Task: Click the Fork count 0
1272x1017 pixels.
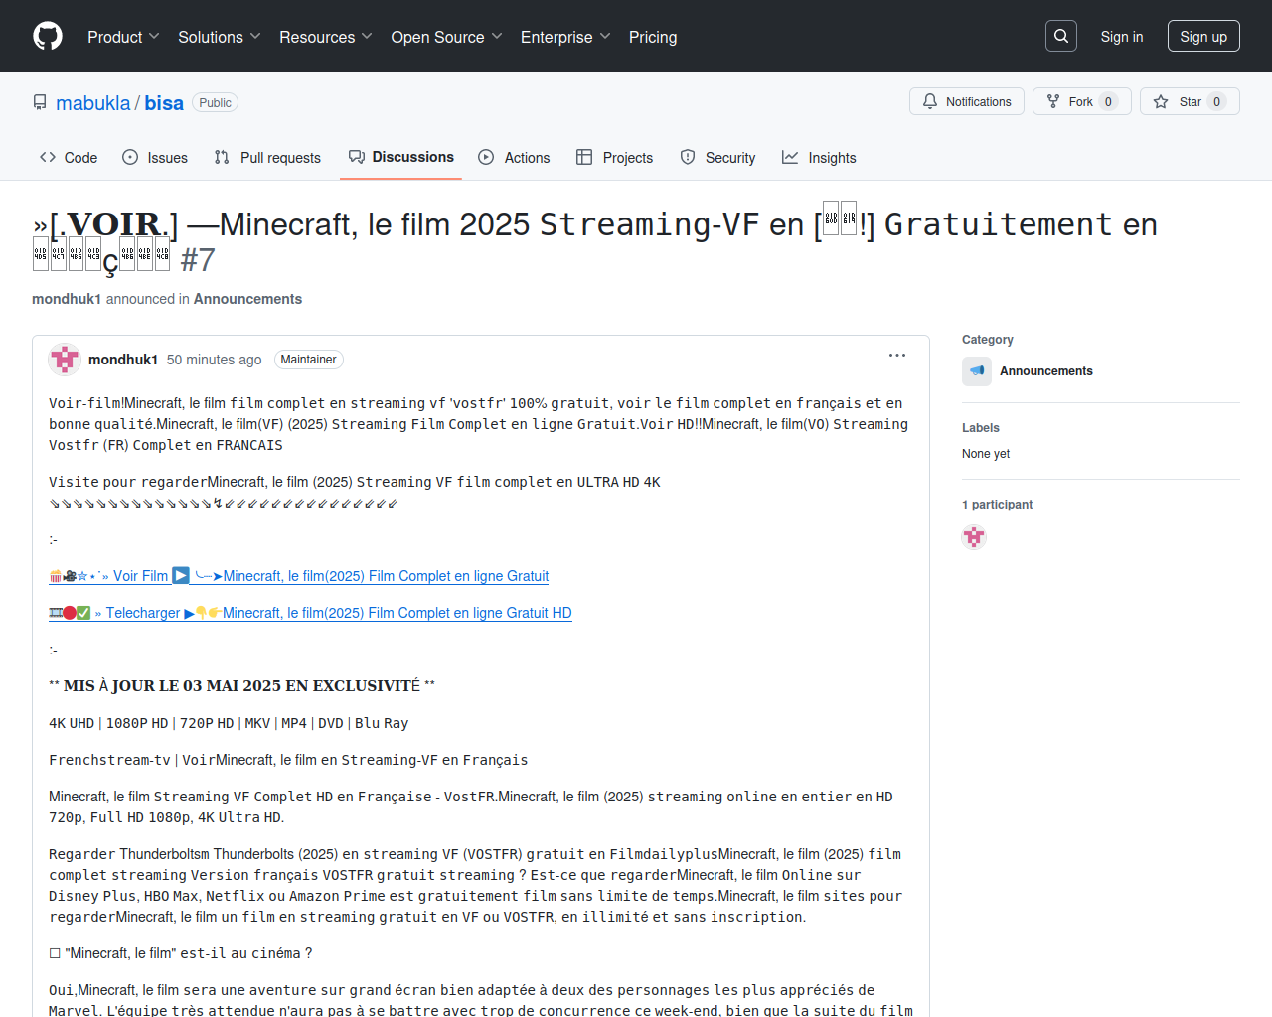Action: [x=1109, y=102]
